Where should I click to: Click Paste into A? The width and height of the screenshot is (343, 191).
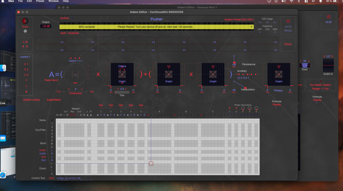tap(51, 80)
